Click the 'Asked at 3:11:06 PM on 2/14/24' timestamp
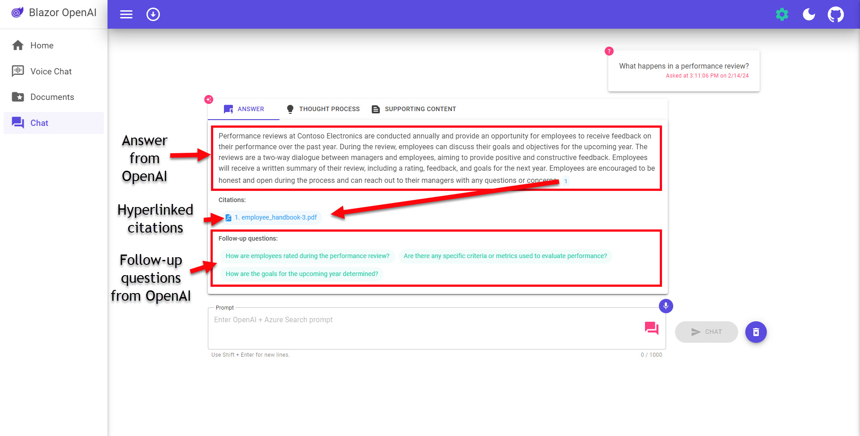The image size is (860, 436). tap(707, 76)
